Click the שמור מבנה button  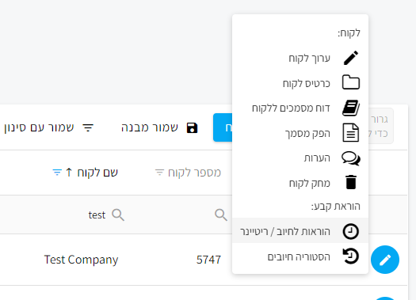pyautogui.click(x=159, y=127)
